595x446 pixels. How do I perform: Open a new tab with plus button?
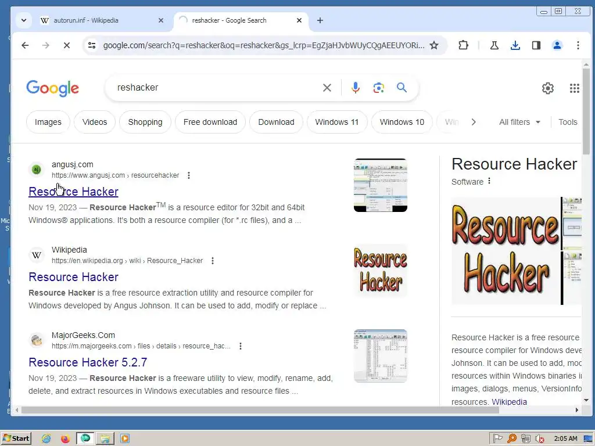(x=320, y=20)
